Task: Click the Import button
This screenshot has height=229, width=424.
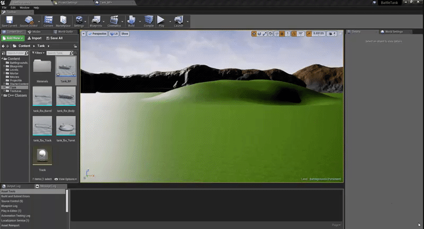Action: [35, 38]
